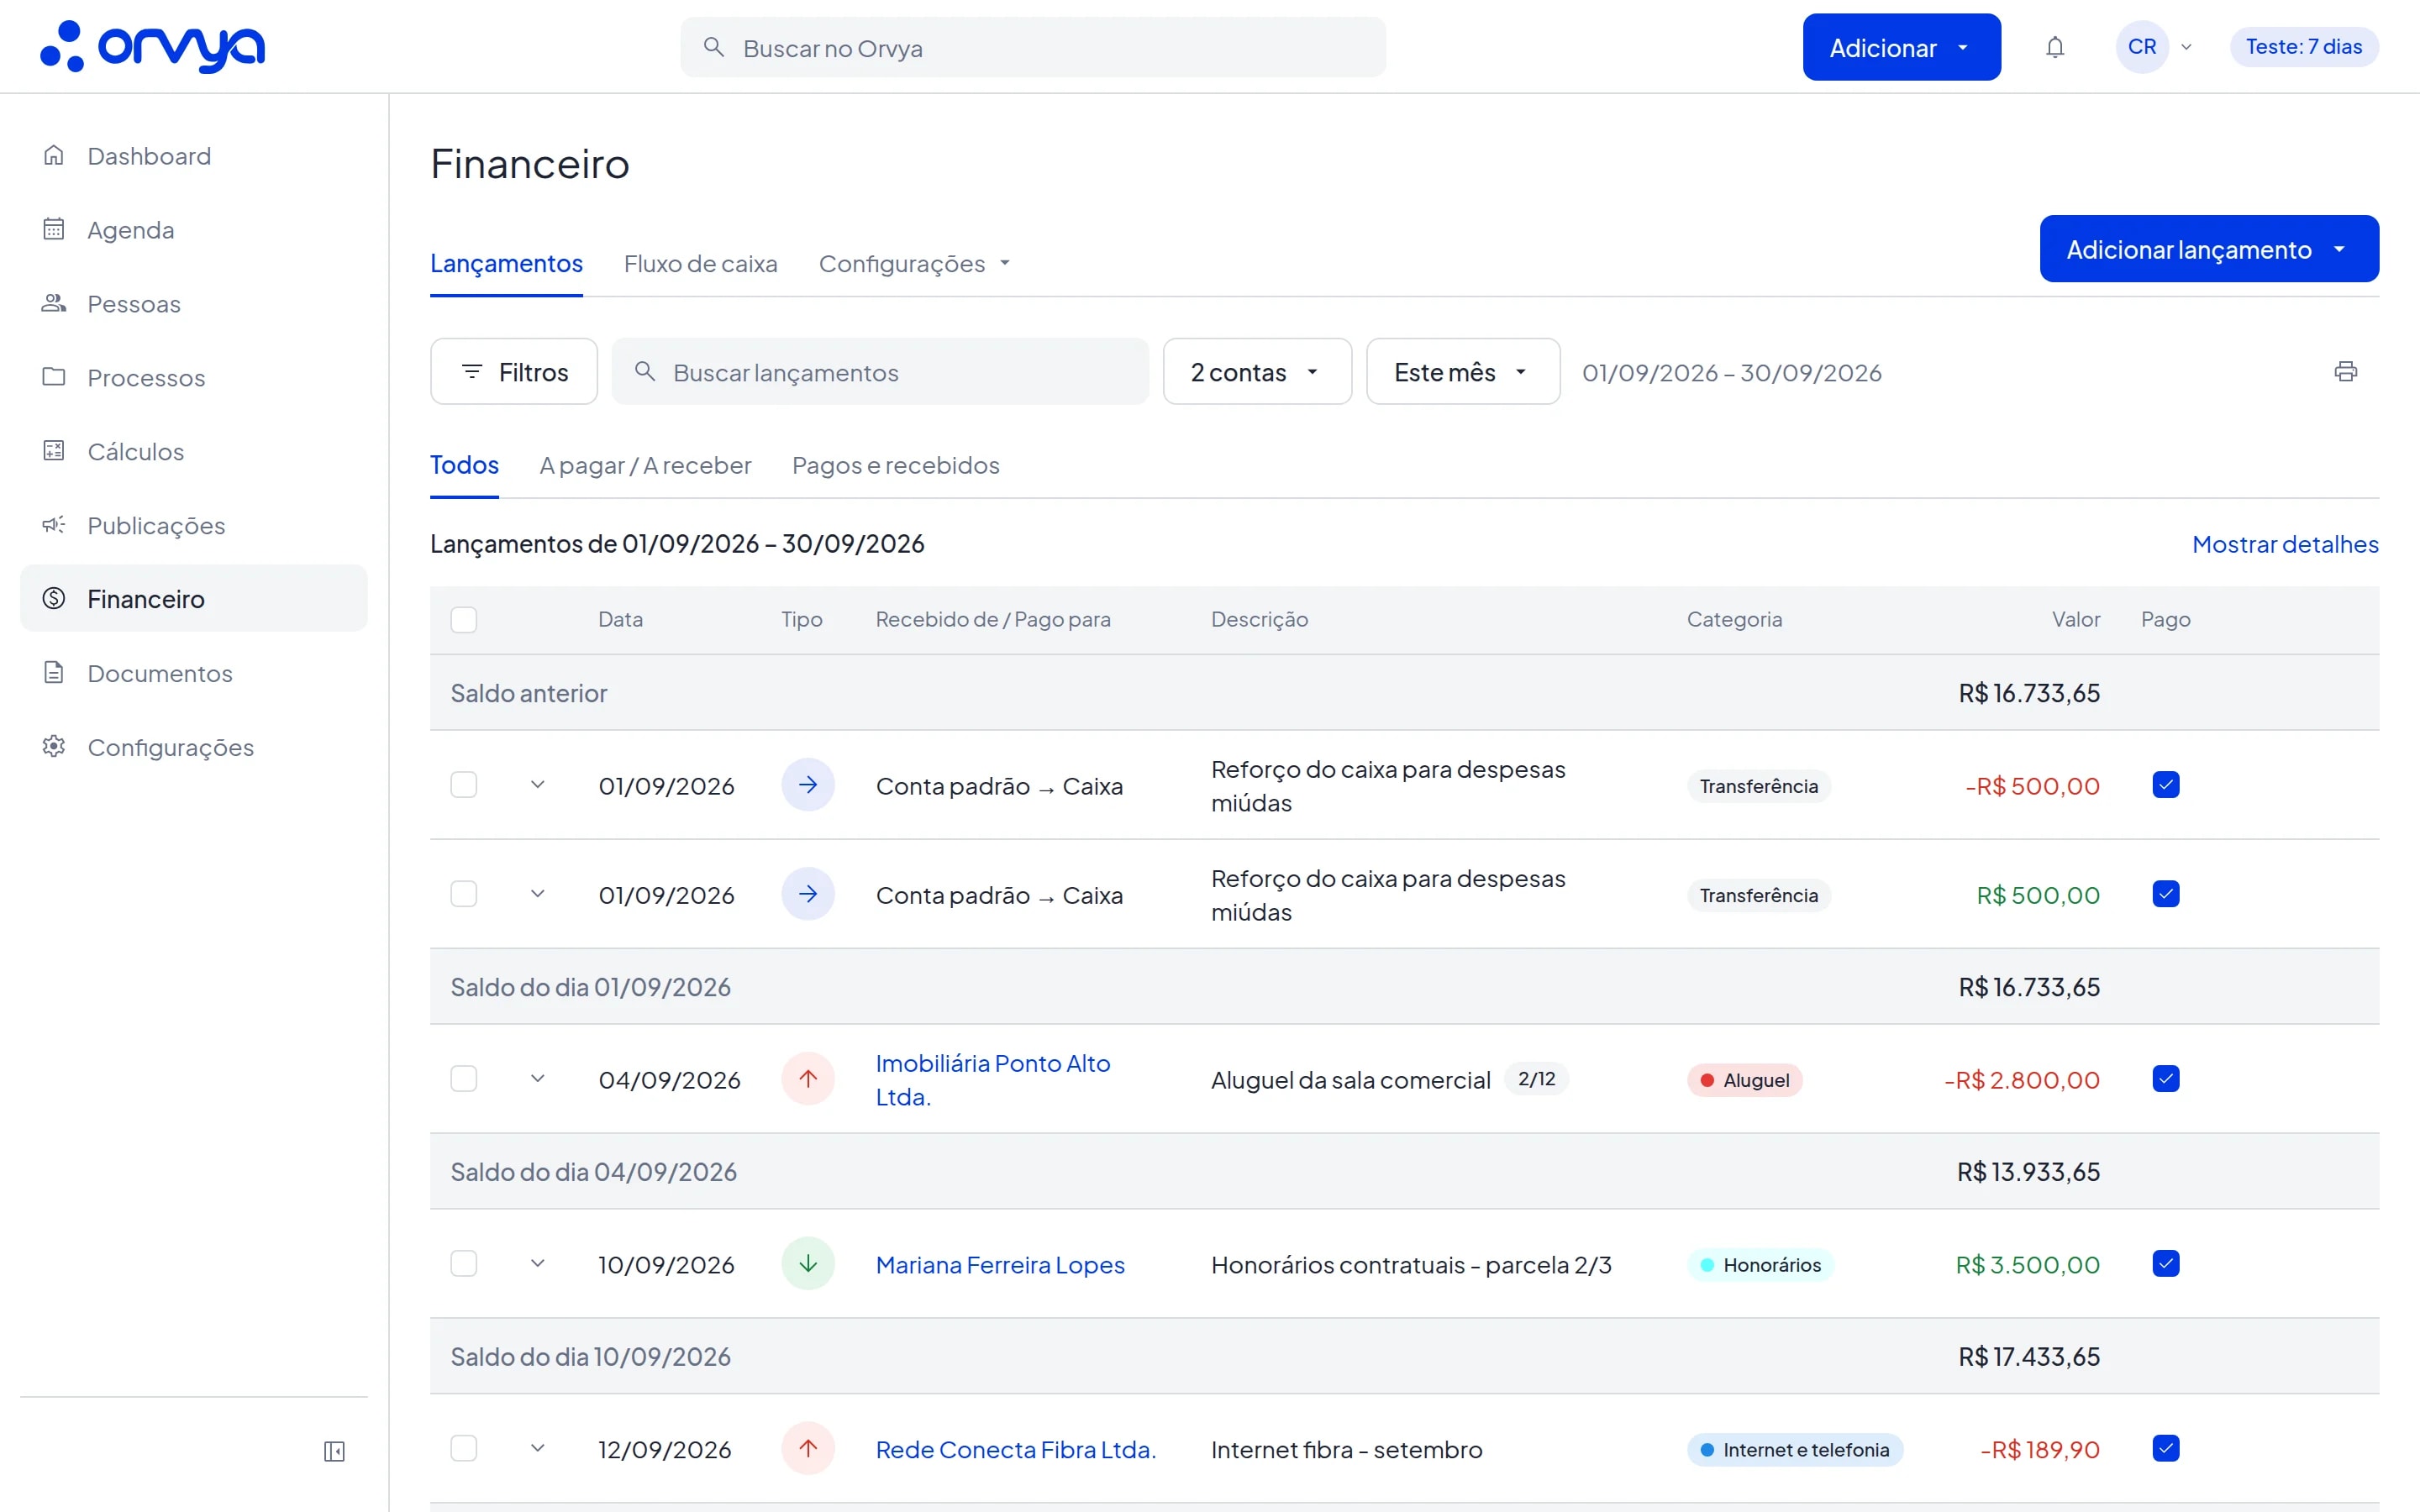Click the Teste: 7 dias badge

tap(2304, 47)
